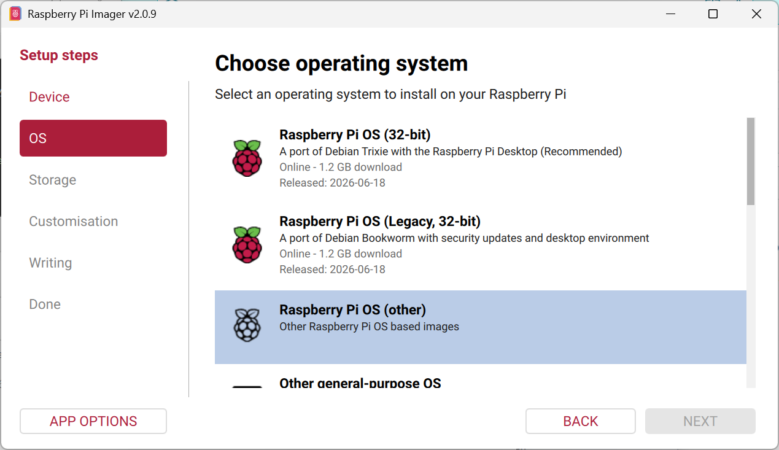Open the Raspberry Pi OS (other) category
The height and width of the screenshot is (450, 779).
[x=481, y=327]
